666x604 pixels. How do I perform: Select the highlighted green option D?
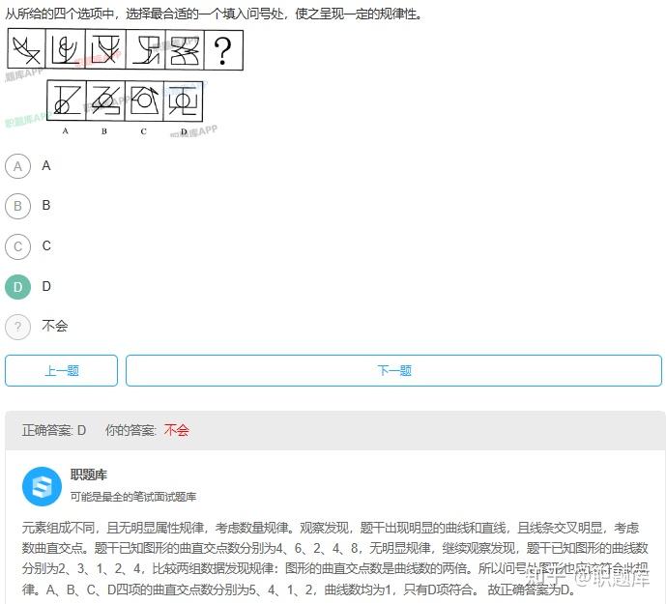pyautogui.click(x=17, y=287)
